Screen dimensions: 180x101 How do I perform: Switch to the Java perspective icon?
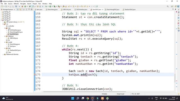178,6
